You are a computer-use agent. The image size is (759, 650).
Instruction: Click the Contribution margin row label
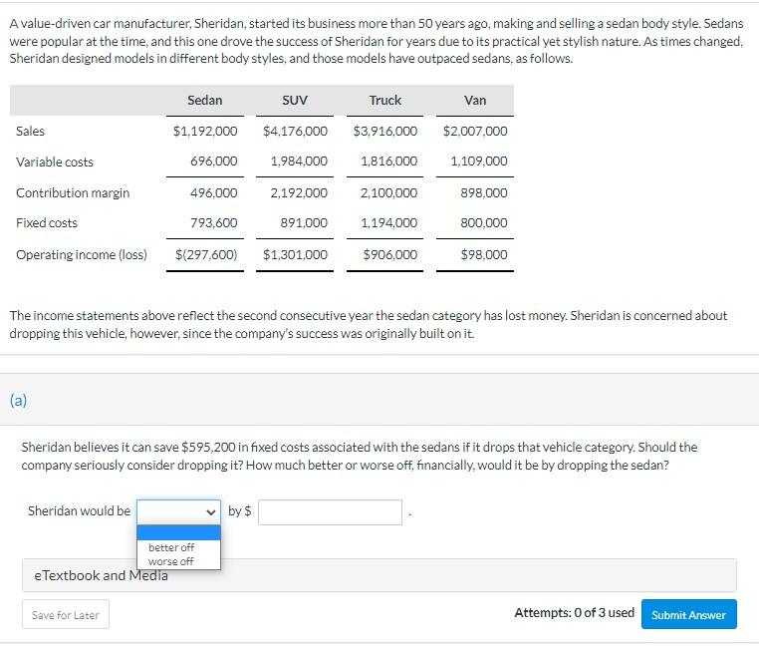73,192
